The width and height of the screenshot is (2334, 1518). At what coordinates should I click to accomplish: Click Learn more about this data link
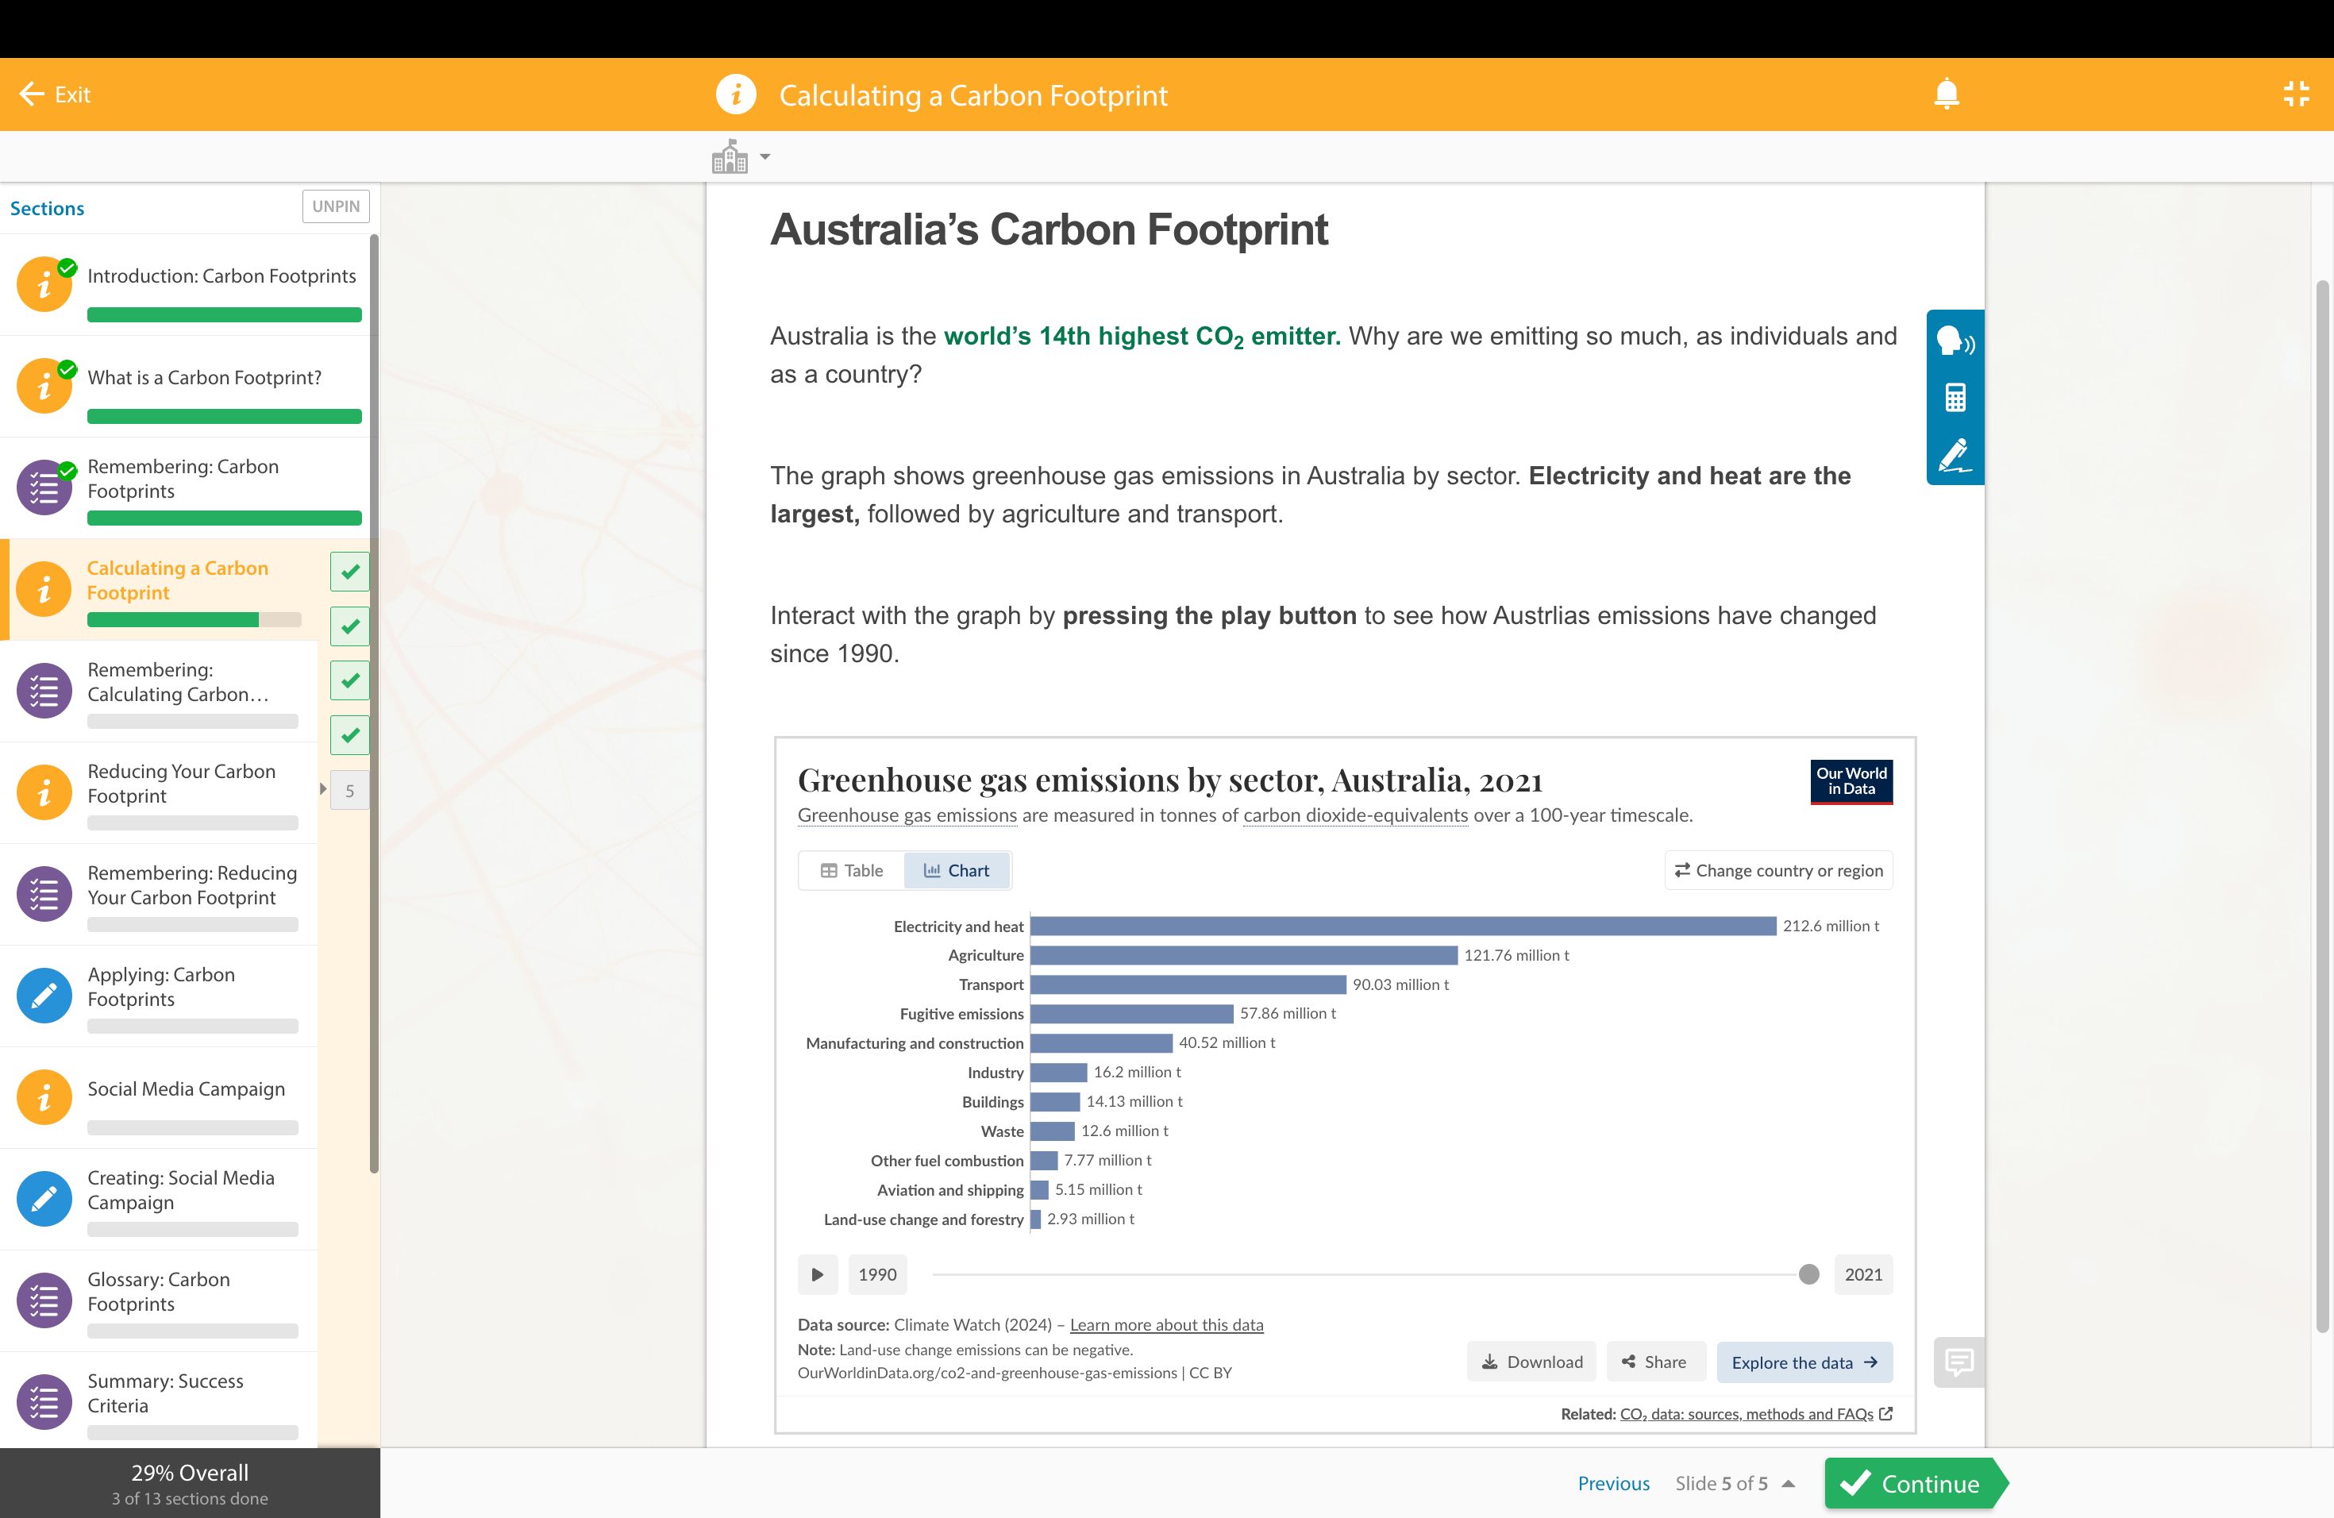point(1166,1325)
